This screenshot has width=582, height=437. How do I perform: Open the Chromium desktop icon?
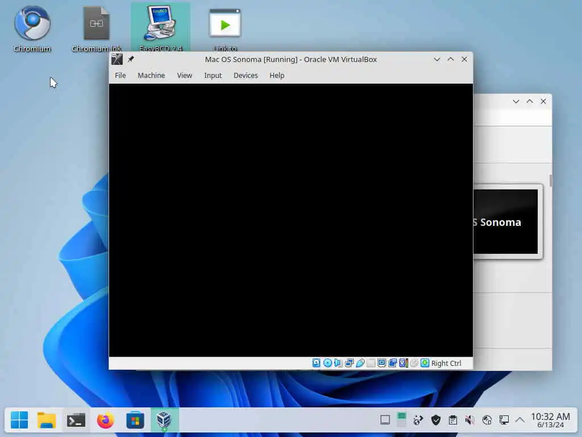32,29
